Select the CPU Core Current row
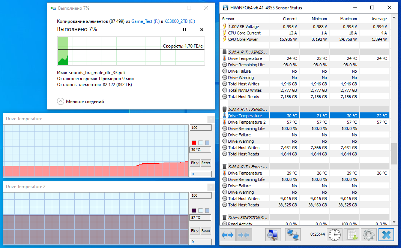 pos(305,33)
